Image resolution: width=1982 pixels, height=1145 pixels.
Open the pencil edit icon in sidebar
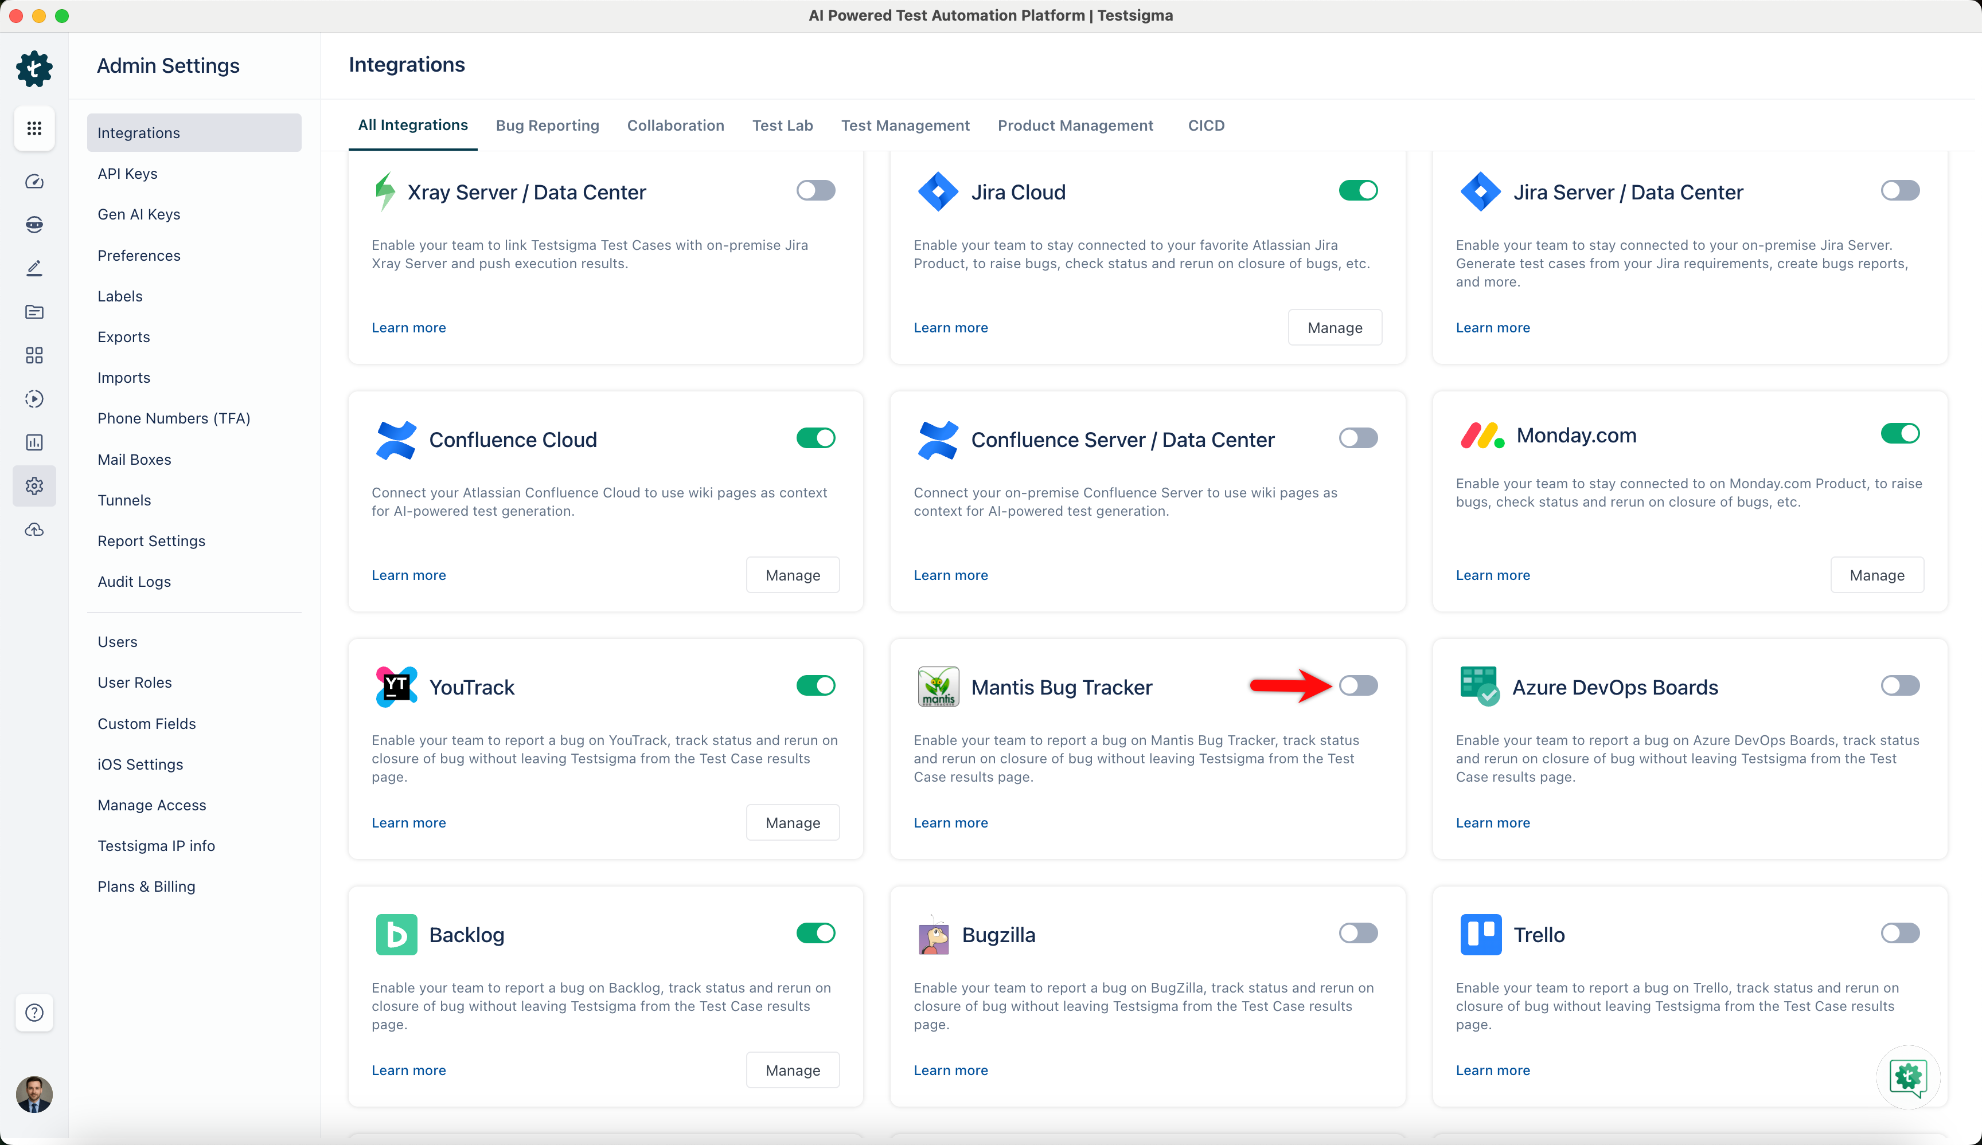34,268
